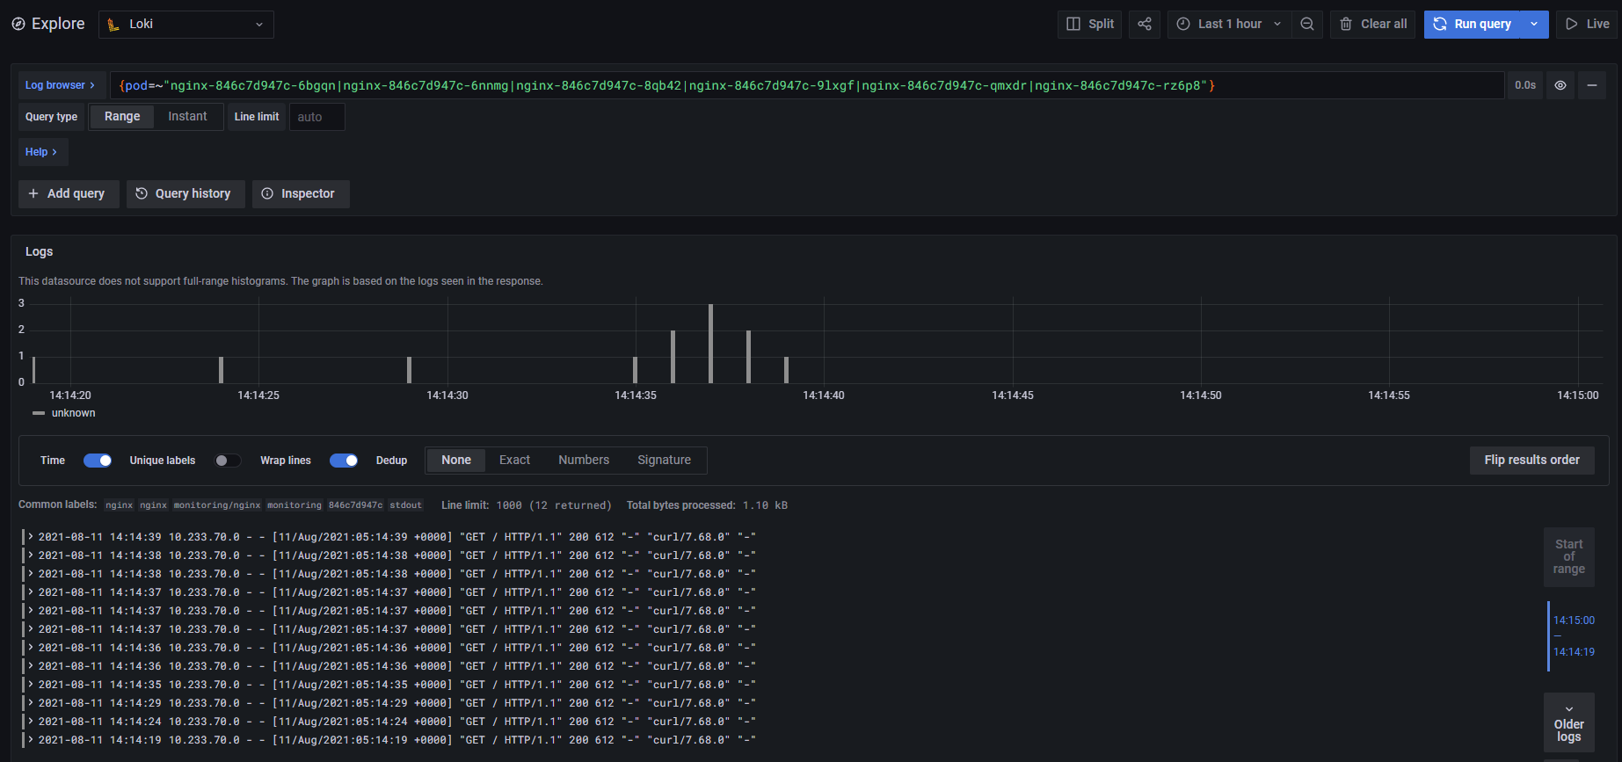Expand log row at 14:14:39

click(x=31, y=536)
